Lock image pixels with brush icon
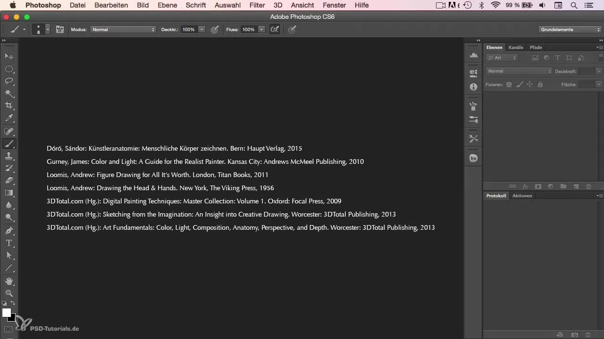604x339 pixels. point(519,85)
